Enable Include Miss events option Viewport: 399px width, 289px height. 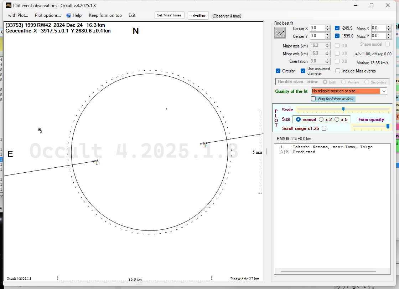338,71
